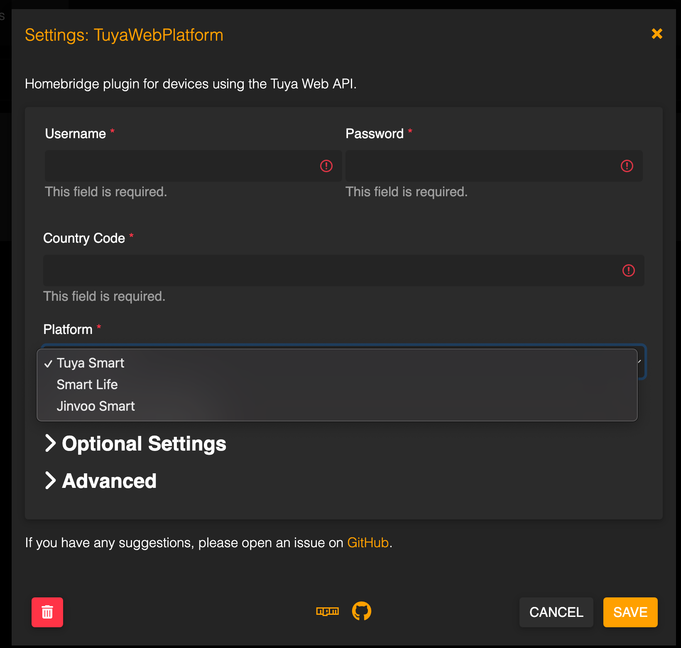Click the Username input field

[193, 166]
